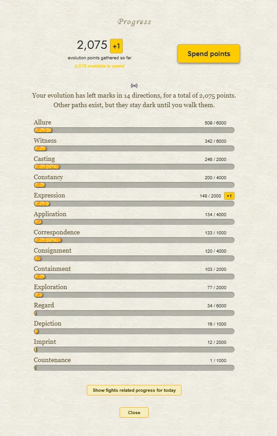This screenshot has height=436, width=277.
Task: Click the broadcast signal icon above summary
Action: click(x=134, y=86)
